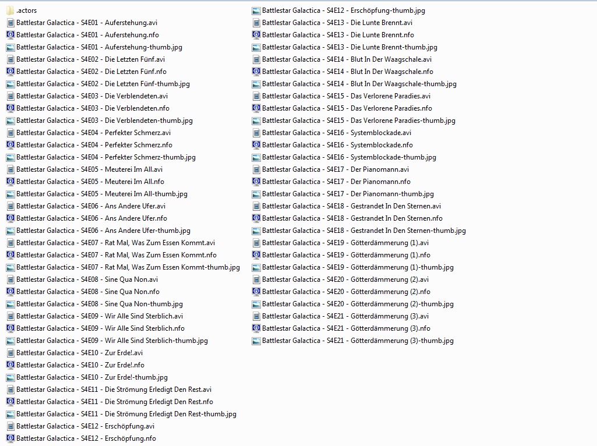Viewport: 597px width, 446px height.
Task: Click nfo icon of S4E06 Ans Andere Ufer.nfo
Action: [x=10, y=218]
